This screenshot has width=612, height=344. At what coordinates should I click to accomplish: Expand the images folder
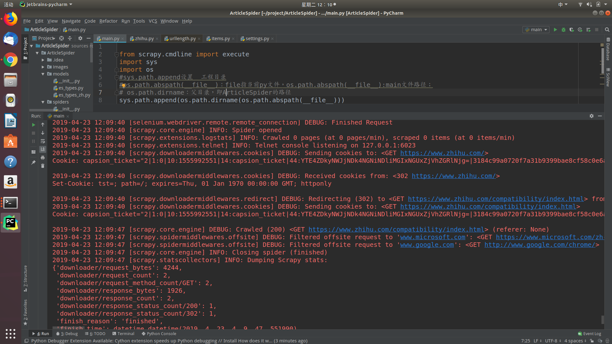43,67
